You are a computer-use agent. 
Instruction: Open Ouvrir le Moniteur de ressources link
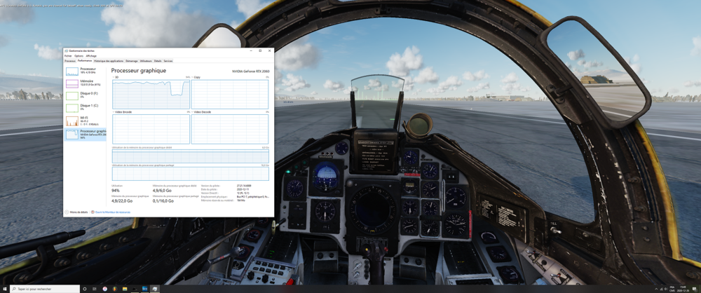(x=113, y=212)
